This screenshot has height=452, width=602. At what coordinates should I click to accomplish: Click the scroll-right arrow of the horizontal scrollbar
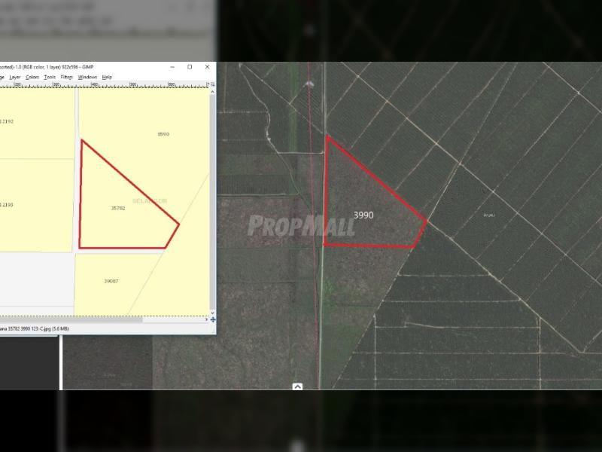(205, 319)
